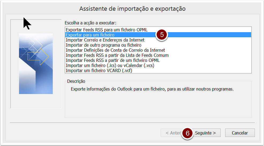The height and width of the screenshot is (146, 264).
Task: Click the Cancelar button
Action: (240, 133)
